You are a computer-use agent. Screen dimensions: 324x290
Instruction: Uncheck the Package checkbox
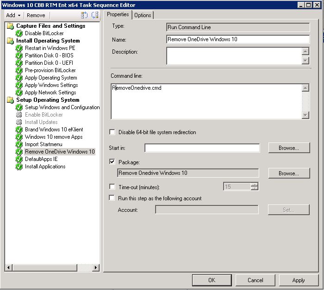(x=112, y=162)
